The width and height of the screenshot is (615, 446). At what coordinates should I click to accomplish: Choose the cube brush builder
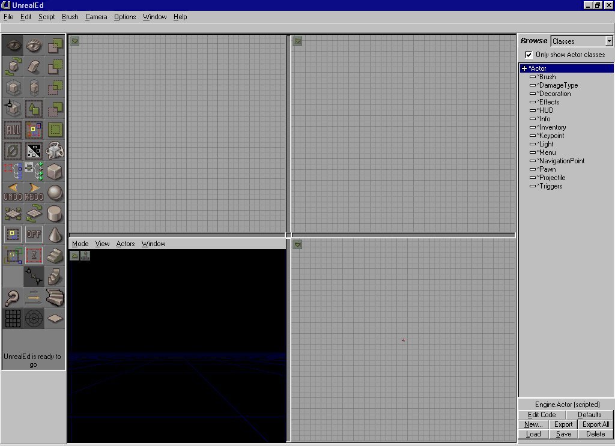point(55,172)
